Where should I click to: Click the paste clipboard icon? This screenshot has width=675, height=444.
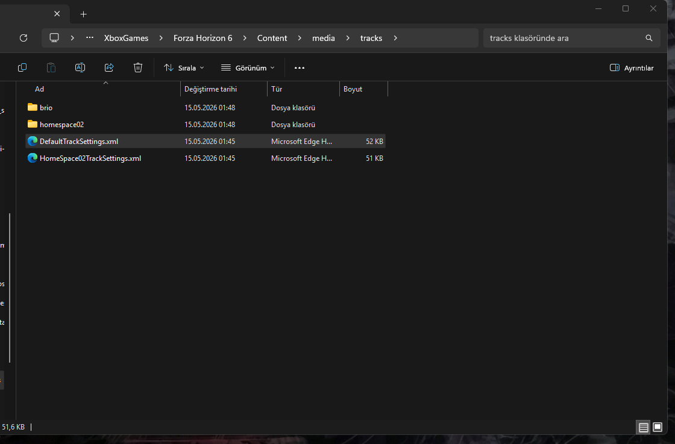point(51,67)
